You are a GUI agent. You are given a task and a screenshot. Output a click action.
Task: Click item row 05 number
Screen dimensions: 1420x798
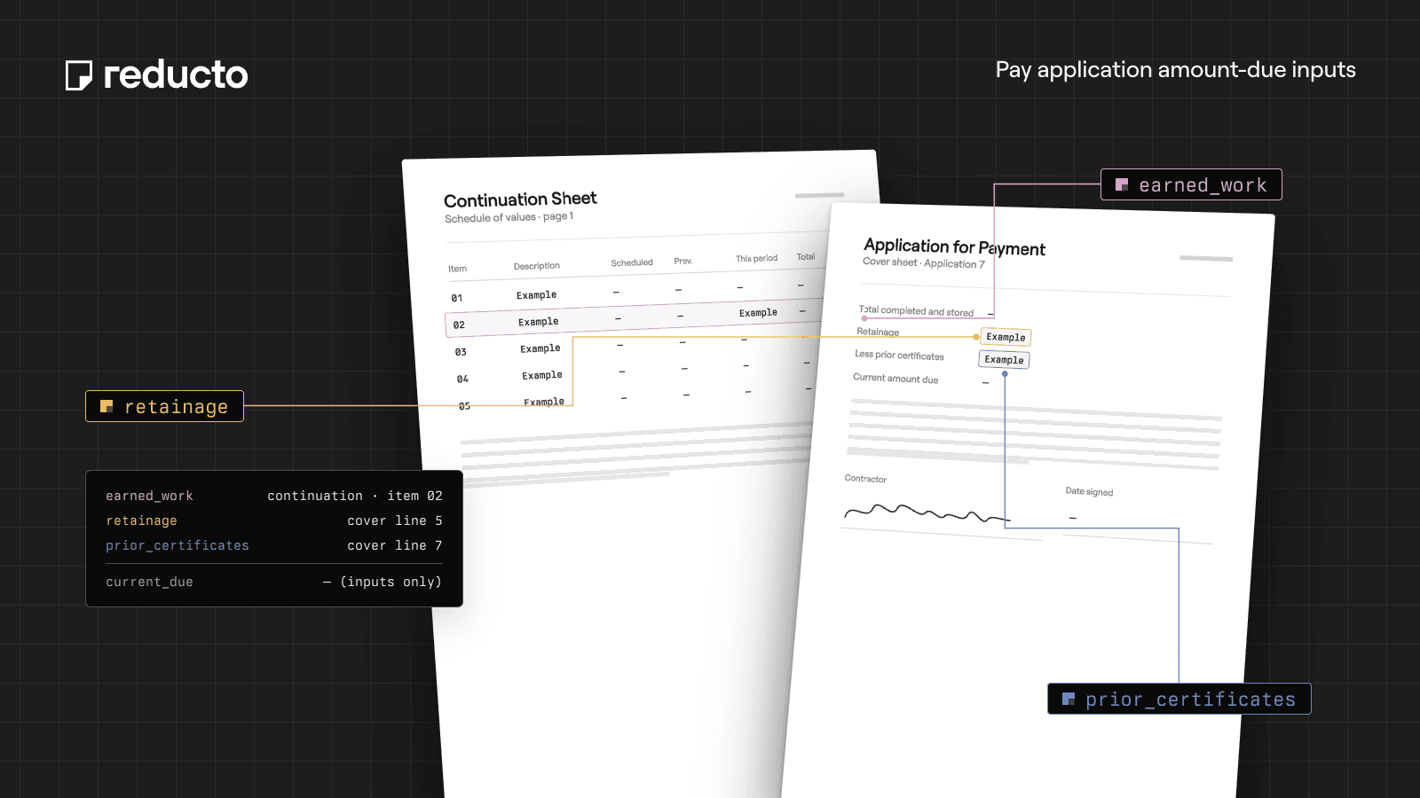[x=464, y=406]
